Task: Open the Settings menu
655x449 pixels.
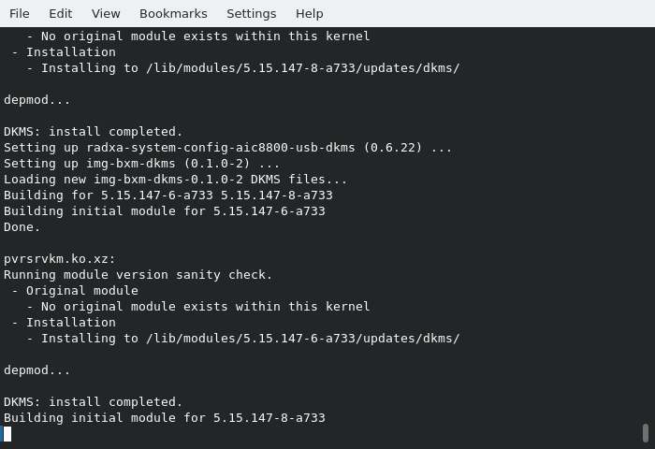Action: pyautogui.click(x=252, y=14)
